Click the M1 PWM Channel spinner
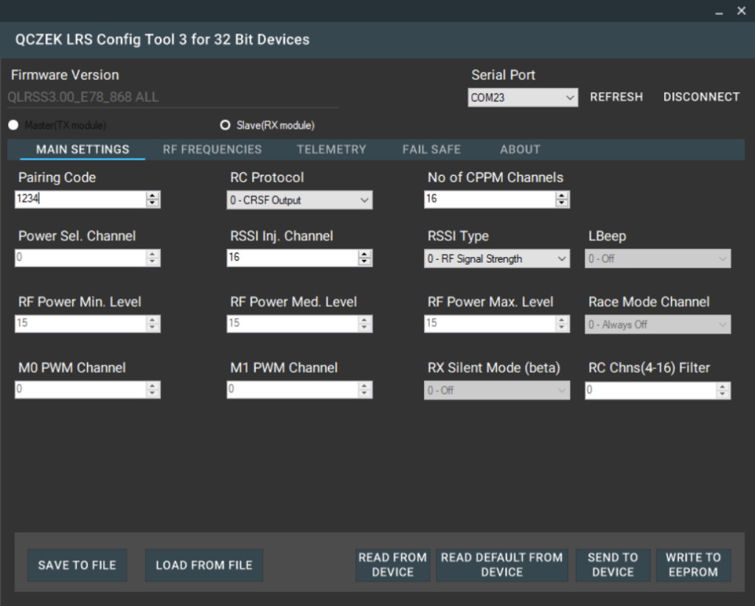Viewport: 755px width, 606px height. 364,390
